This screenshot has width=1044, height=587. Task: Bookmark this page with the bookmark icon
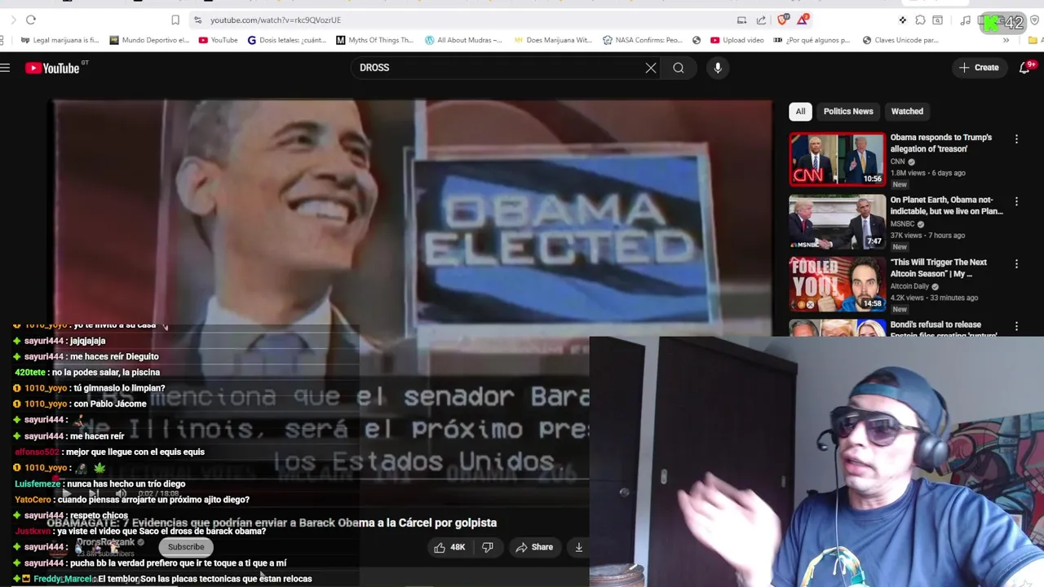[x=175, y=20]
